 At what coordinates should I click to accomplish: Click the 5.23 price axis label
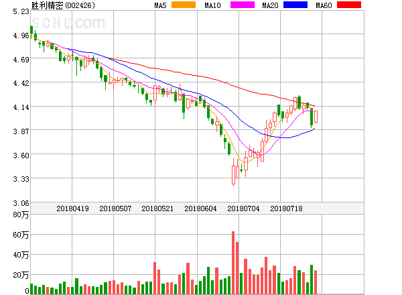tap(21, 11)
